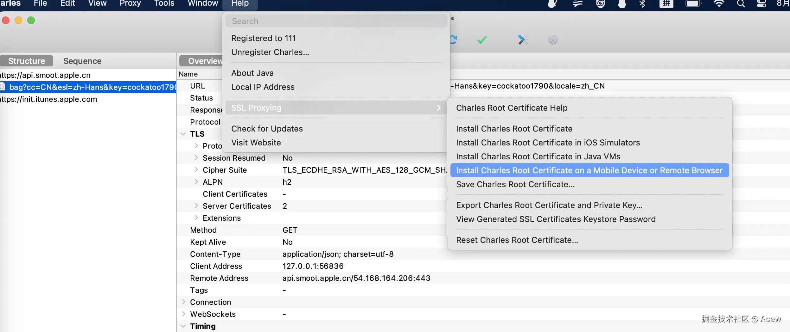Image resolution: width=790 pixels, height=332 pixels.
Task: Click the remote address api.smoot.apple.cn/54.168.164.206:443
Action: 356,278
